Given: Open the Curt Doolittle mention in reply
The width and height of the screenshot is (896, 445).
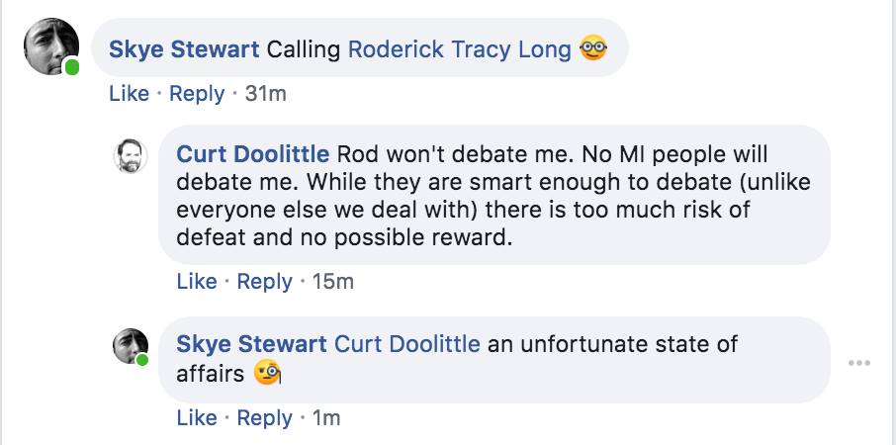Looking at the screenshot, I should 407,344.
